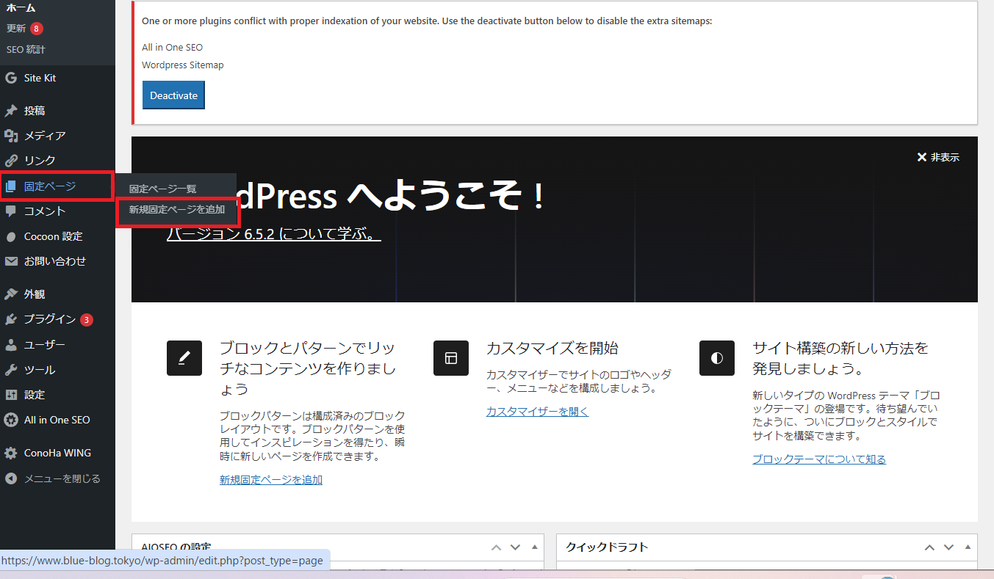Image resolution: width=994 pixels, height=579 pixels.
Task: Click the plugins count badge 3
Action: pos(87,320)
